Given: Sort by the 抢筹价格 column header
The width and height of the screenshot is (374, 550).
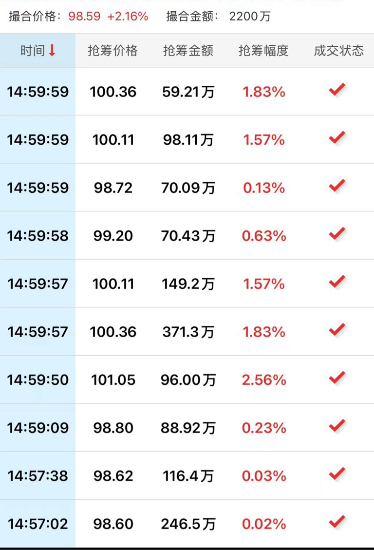Looking at the screenshot, I should pyautogui.click(x=112, y=50).
